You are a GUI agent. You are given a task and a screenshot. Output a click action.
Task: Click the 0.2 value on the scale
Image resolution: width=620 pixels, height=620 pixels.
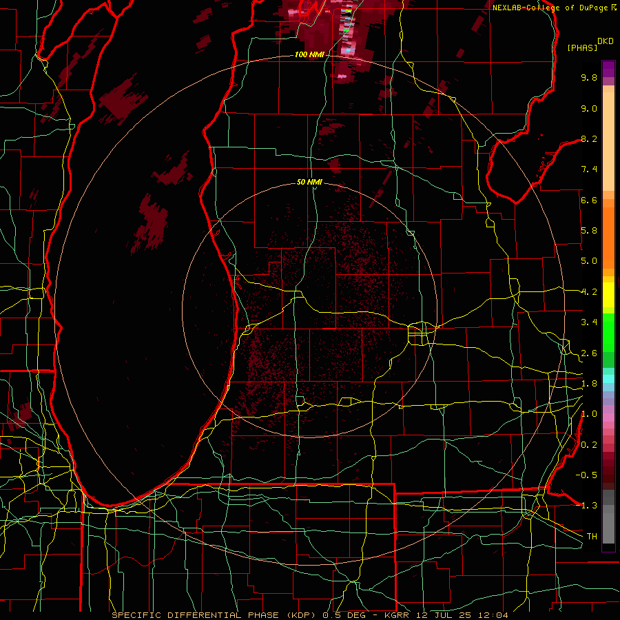[589, 445]
